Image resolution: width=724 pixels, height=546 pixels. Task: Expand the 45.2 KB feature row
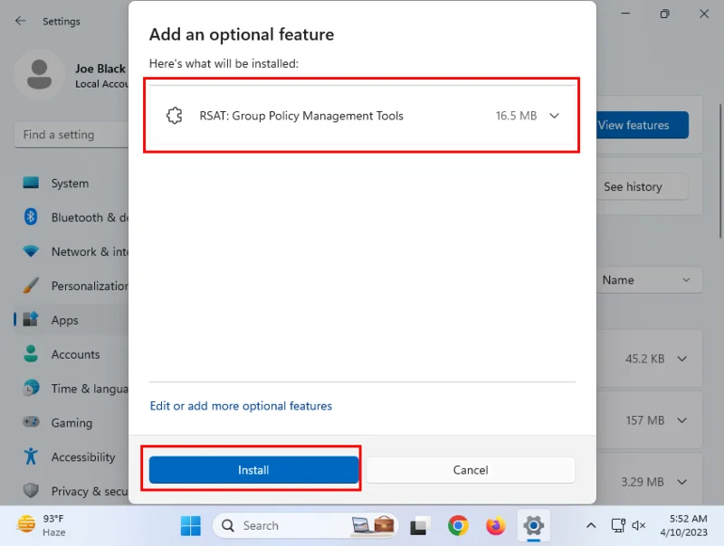[682, 359]
